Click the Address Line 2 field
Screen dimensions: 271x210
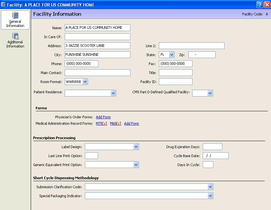[x=192, y=46]
